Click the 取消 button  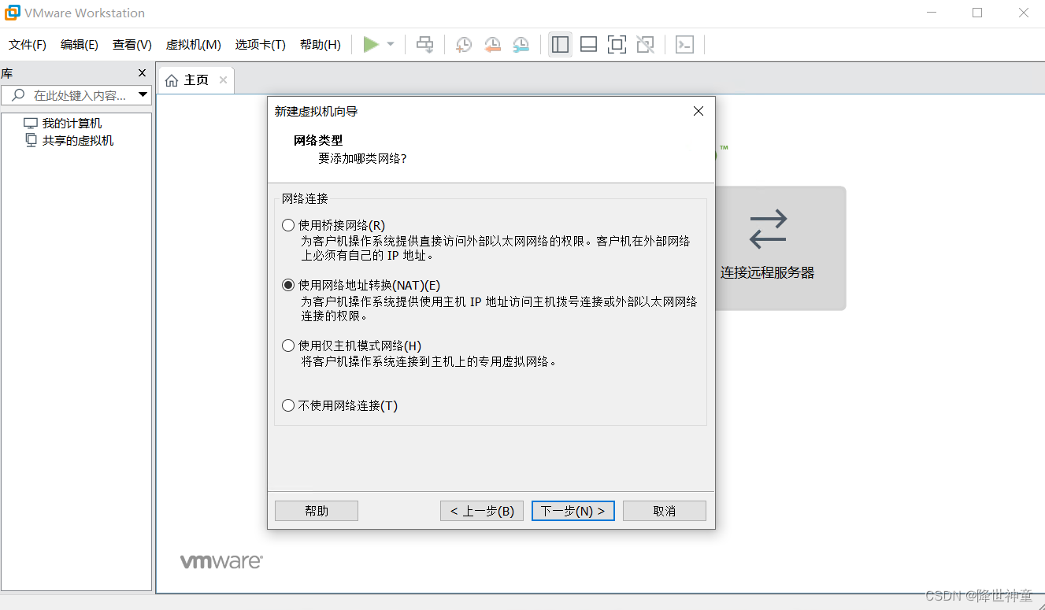[x=665, y=511]
